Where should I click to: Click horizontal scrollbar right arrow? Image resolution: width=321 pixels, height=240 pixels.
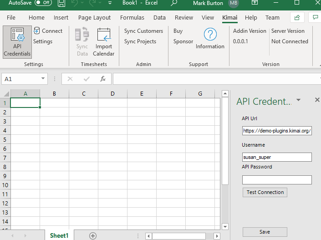coord(217,236)
